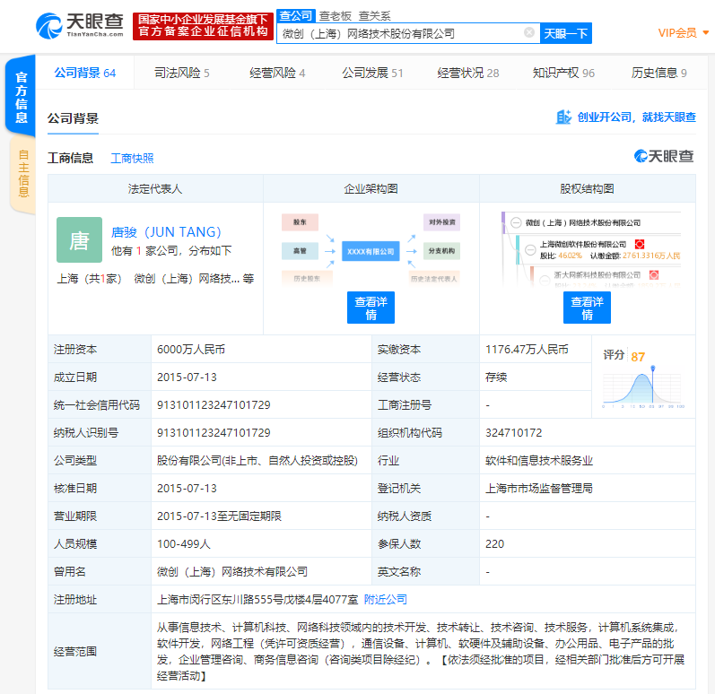Image resolution: width=715 pixels, height=694 pixels.
Task: Select the 查关系 search tab
Action: [x=374, y=16]
